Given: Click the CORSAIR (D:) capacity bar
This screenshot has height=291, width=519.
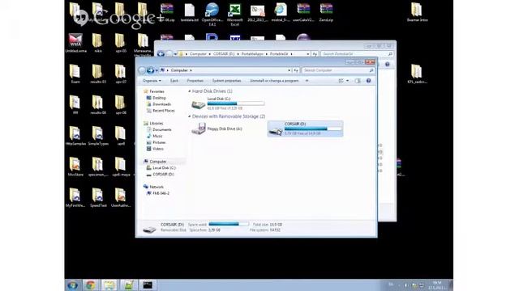Looking at the screenshot, I should point(313,129).
